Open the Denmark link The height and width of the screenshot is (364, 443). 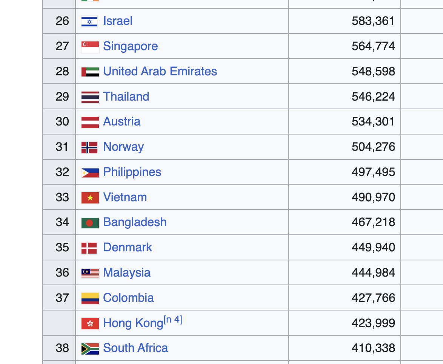tap(128, 247)
